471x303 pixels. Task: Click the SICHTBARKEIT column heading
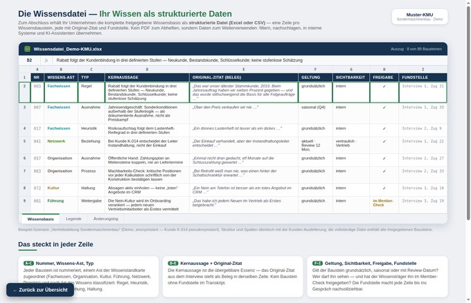point(350,77)
